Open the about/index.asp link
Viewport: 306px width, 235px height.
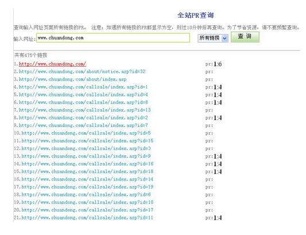(72, 79)
